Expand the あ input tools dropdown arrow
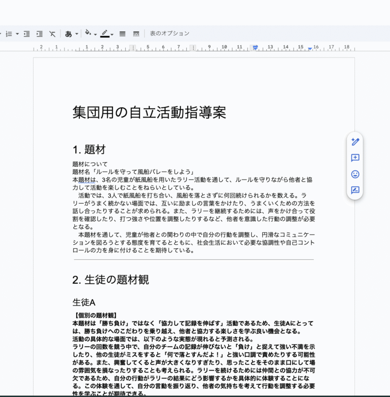Screen dimensions: 390x397 [77, 34]
